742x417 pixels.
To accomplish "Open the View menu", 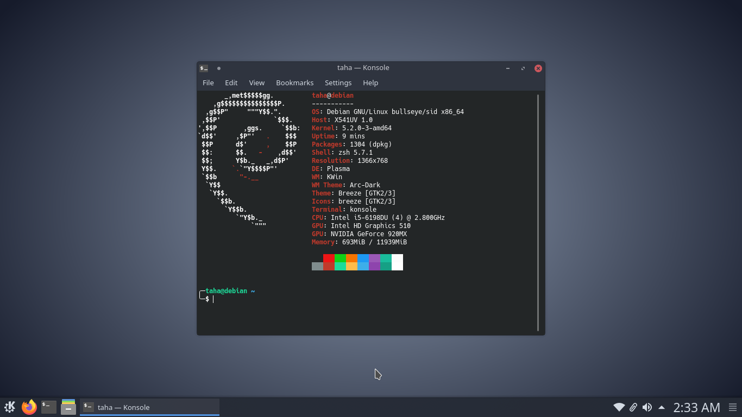I will click(256, 83).
